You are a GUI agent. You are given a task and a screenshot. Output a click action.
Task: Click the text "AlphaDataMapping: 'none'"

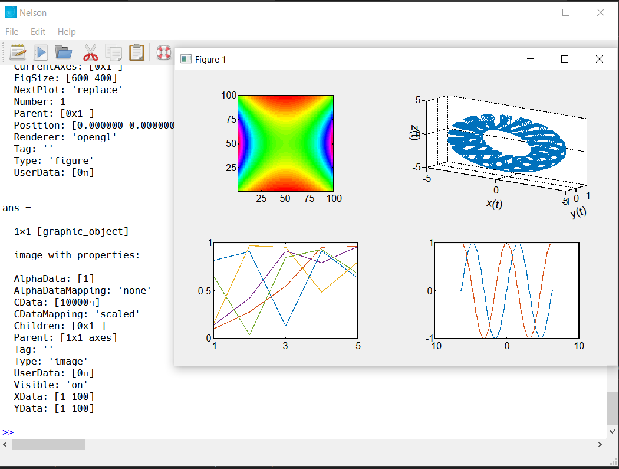[x=83, y=291]
